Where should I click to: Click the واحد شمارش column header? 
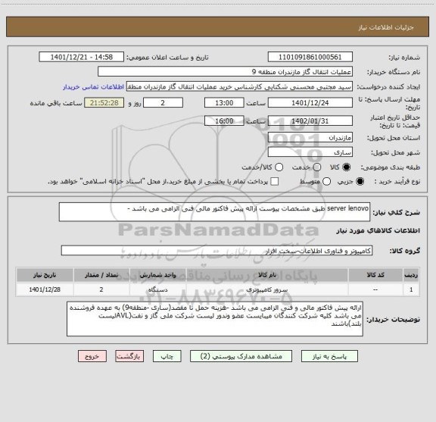point(158,275)
